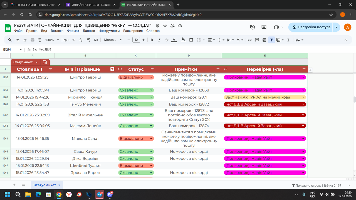Switch to ОНЛАЙН-ІСПИТ ДЛЯ ПІДВИЩ browser tab

point(92,5)
